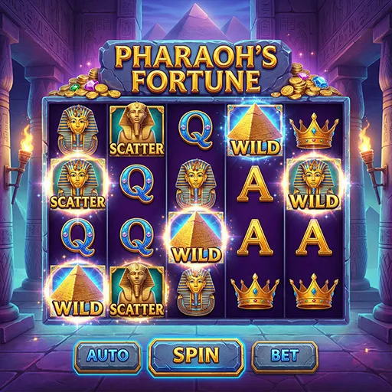Select the glowing SCATTER pharaoh ending reel two

click(x=137, y=291)
